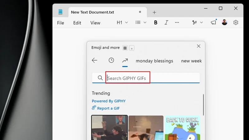Open the Powered By GIPHY link
The width and height of the screenshot is (249, 140).
(109, 101)
